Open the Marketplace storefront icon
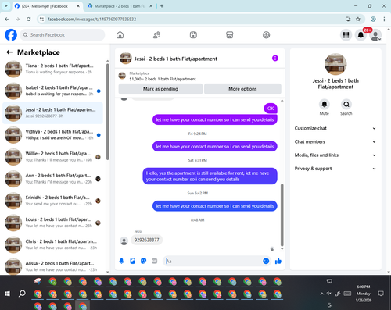The height and width of the screenshot is (310, 391). click(230, 35)
